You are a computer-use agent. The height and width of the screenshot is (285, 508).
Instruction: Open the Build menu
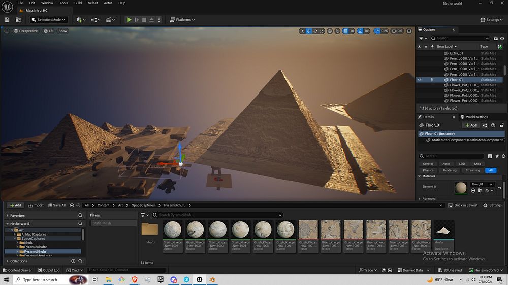(78, 3)
